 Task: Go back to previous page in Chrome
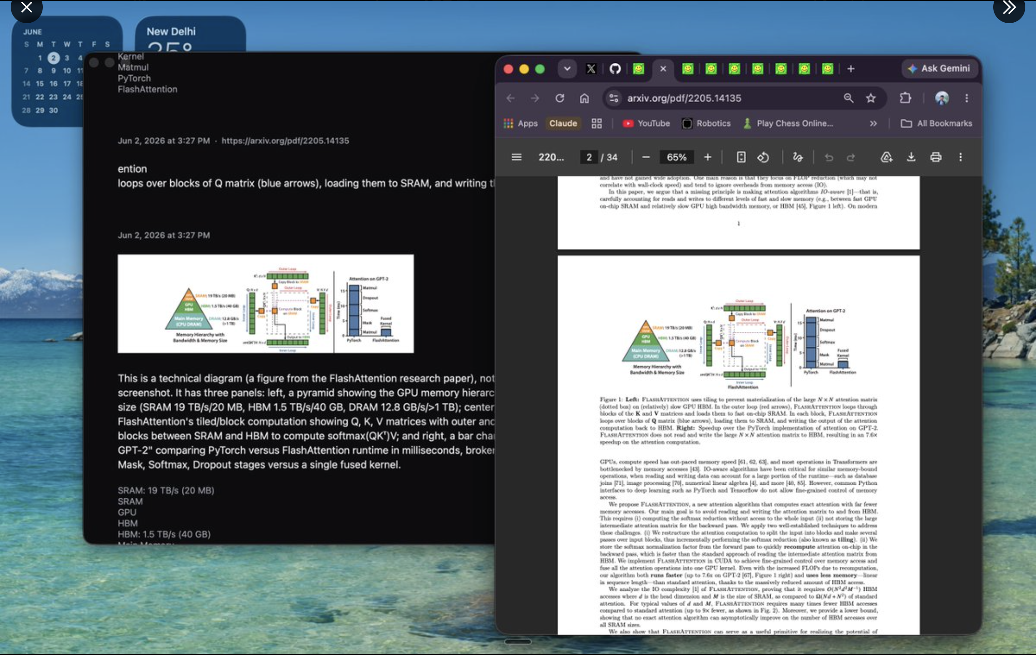pyautogui.click(x=510, y=98)
